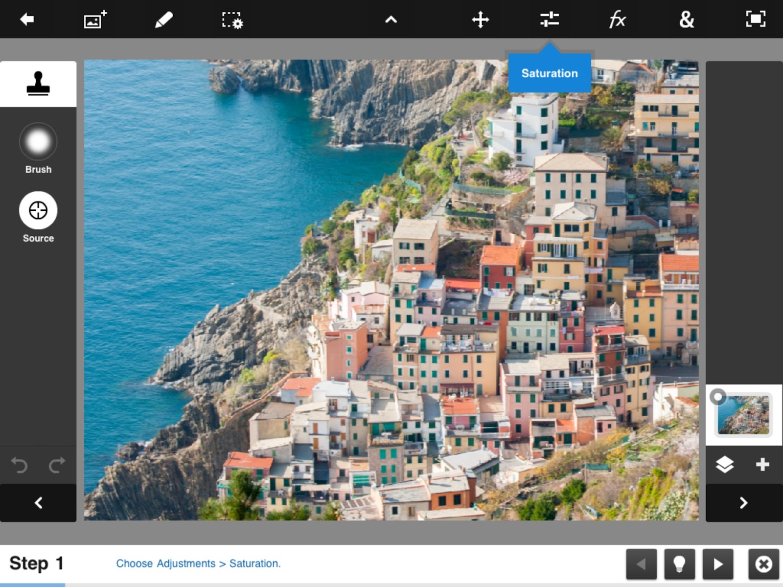Choose the move/transform cross icon
This screenshot has width=783, height=587.
click(480, 20)
